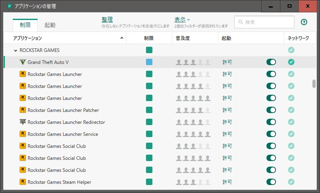Click the 制限 column header
Screen dimensions: 320x193
[149, 38]
